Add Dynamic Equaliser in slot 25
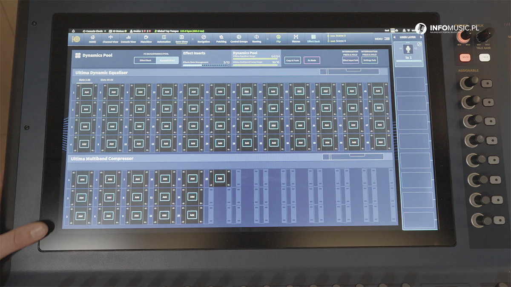Viewport: 511px width, 287px height. pyautogui.click(x=247, y=91)
